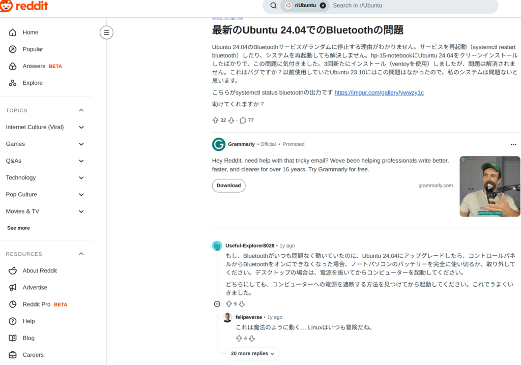Upvote the Bluetooth problem post
Image resolution: width=521 pixels, height=365 pixels.
tap(215, 120)
